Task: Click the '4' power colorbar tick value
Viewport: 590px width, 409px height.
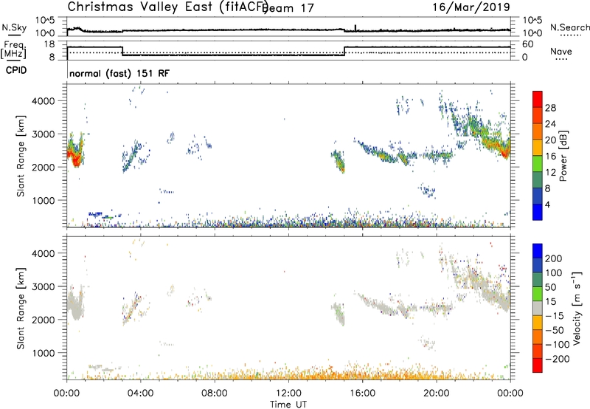Action: point(547,205)
